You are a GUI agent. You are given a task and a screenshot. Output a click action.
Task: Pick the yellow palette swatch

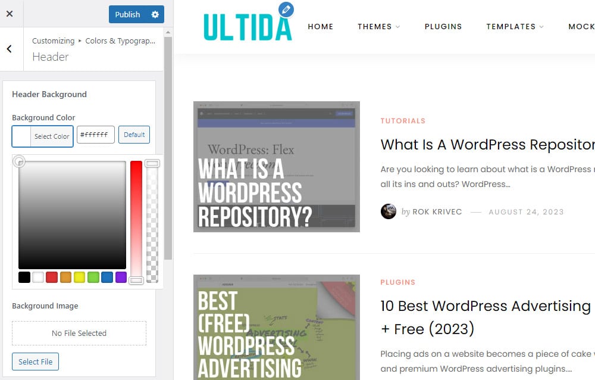[79, 277]
